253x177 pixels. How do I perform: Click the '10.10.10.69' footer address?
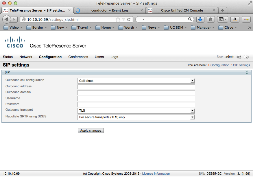11,174
